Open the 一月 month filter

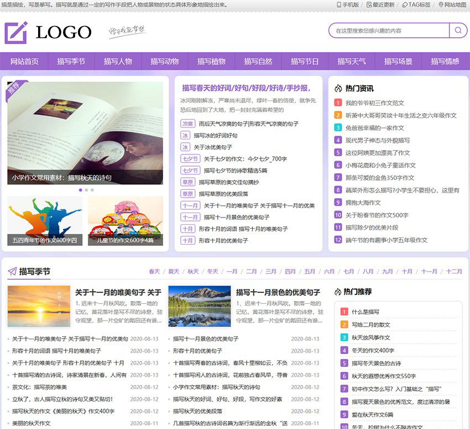[232, 271]
